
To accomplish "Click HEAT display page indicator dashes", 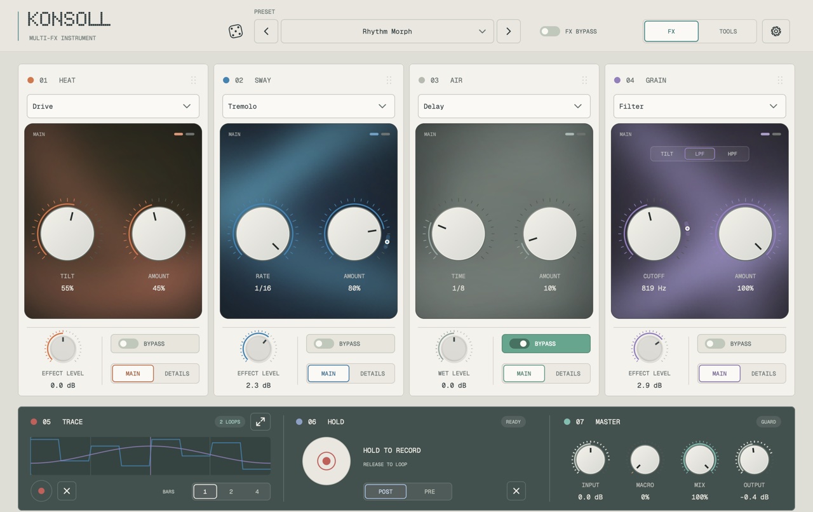I will [184, 134].
